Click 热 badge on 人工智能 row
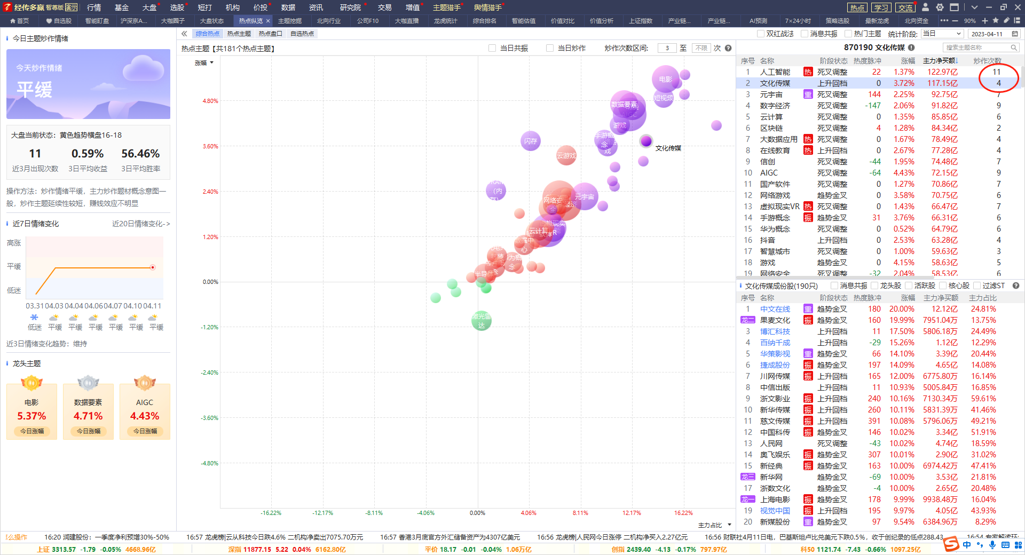 808,72
